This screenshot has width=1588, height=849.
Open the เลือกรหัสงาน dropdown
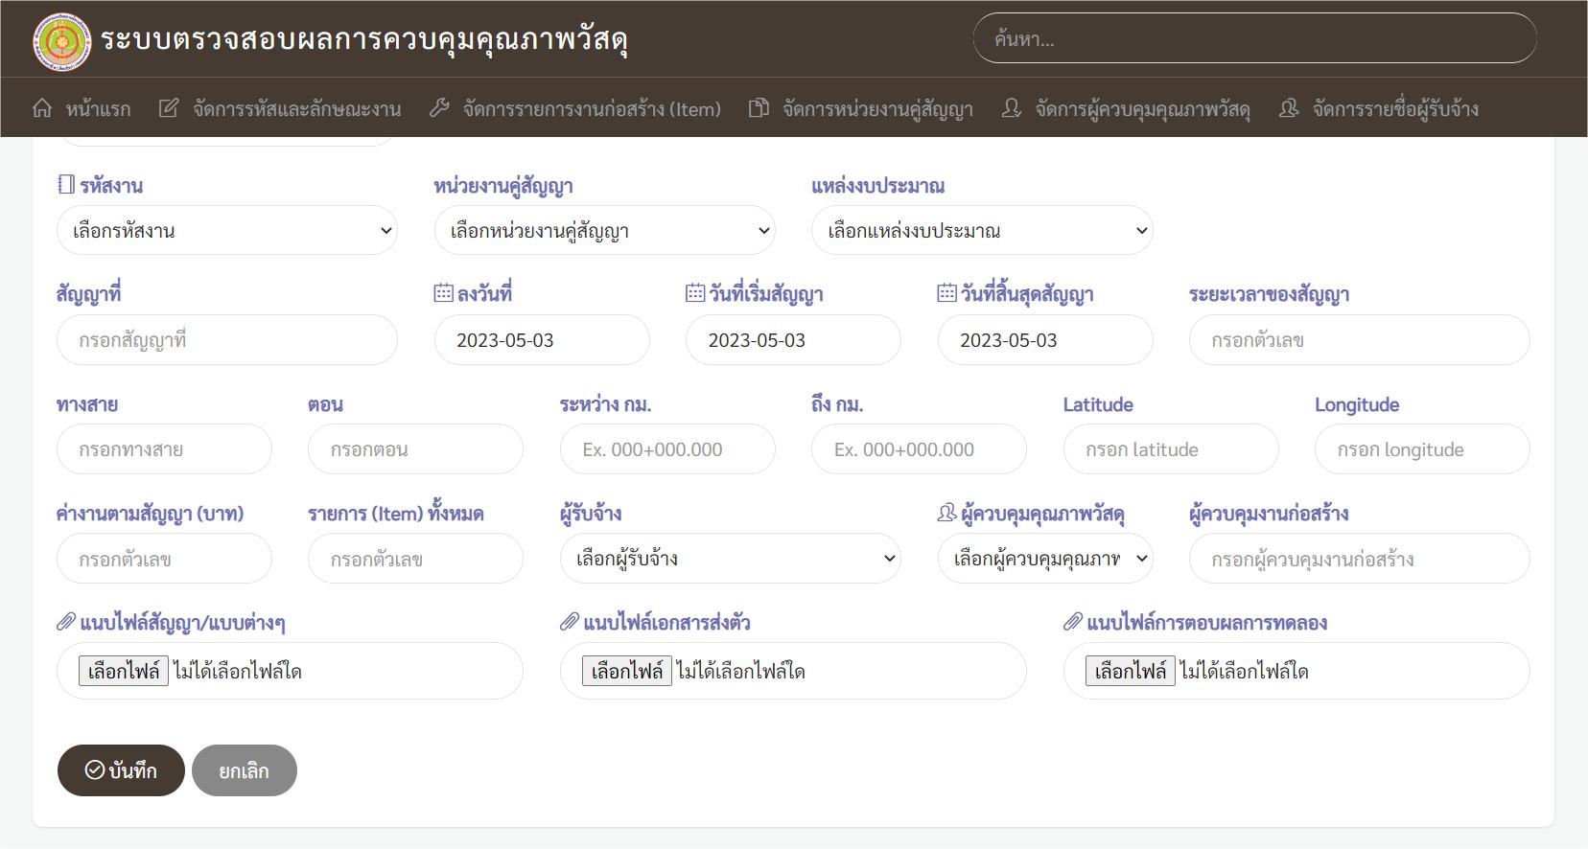(227, 231)
